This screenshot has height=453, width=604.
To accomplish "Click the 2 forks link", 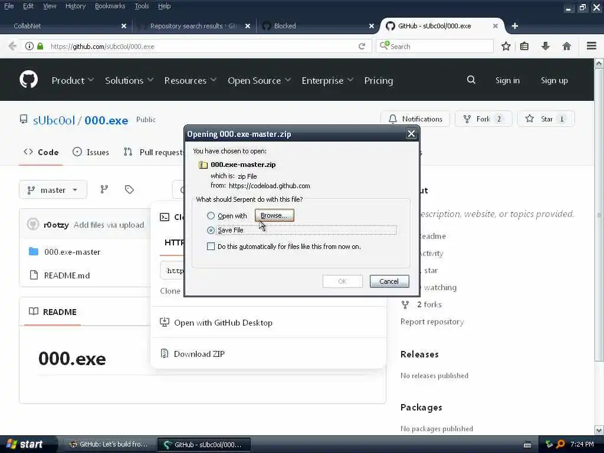I will pyautogui.click(x=429, y=304).
